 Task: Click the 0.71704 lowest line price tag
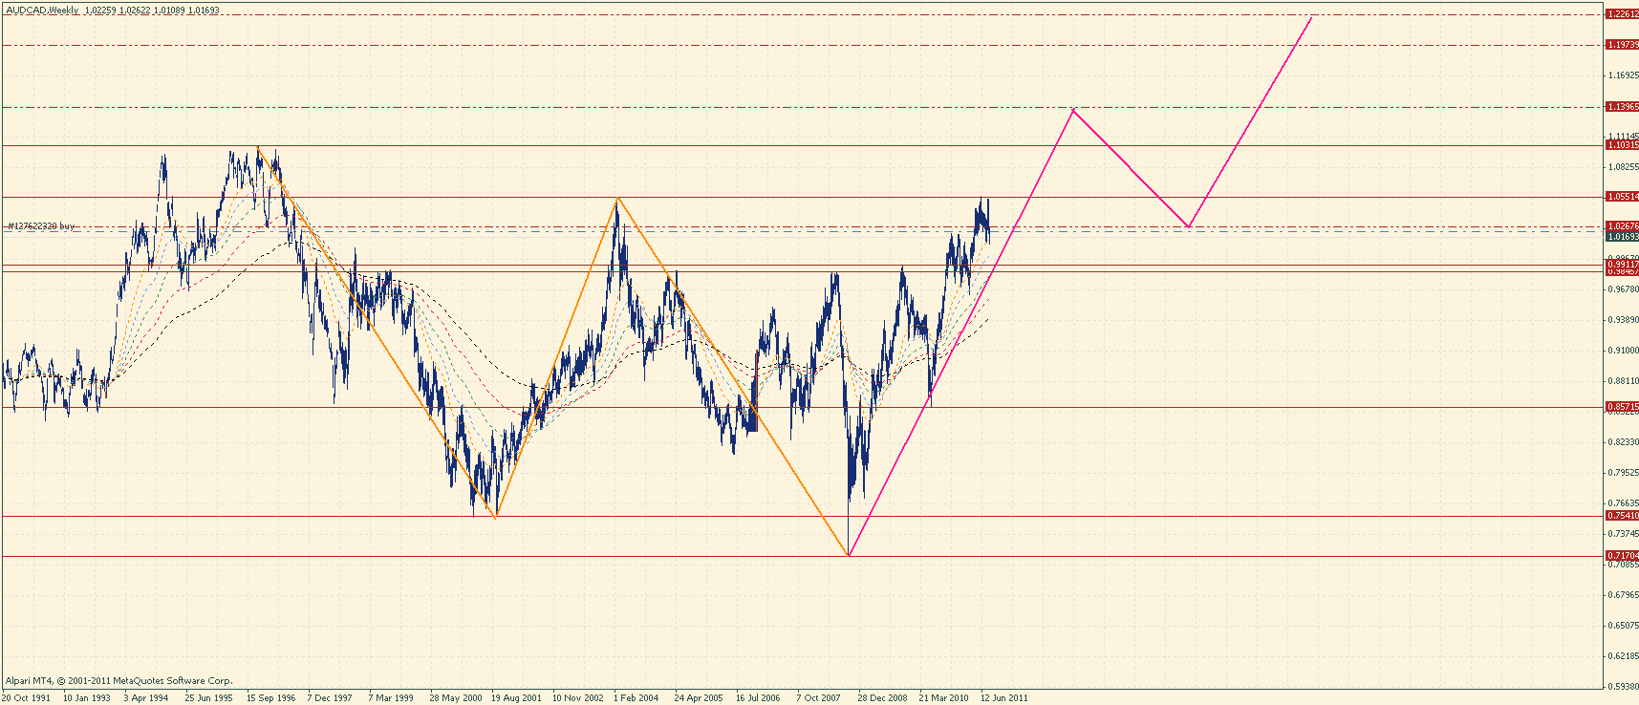1622,556
